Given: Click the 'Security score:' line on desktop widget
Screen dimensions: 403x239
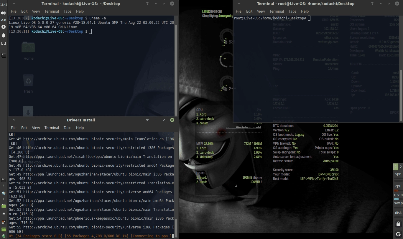Looking at the screenshot, I should coord(305,170).
